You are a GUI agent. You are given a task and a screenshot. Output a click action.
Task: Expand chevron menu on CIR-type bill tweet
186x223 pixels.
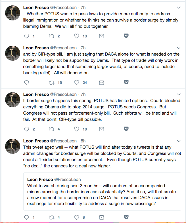point(178,48)
